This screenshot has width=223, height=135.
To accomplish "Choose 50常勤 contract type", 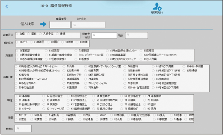I will point(62,42).
